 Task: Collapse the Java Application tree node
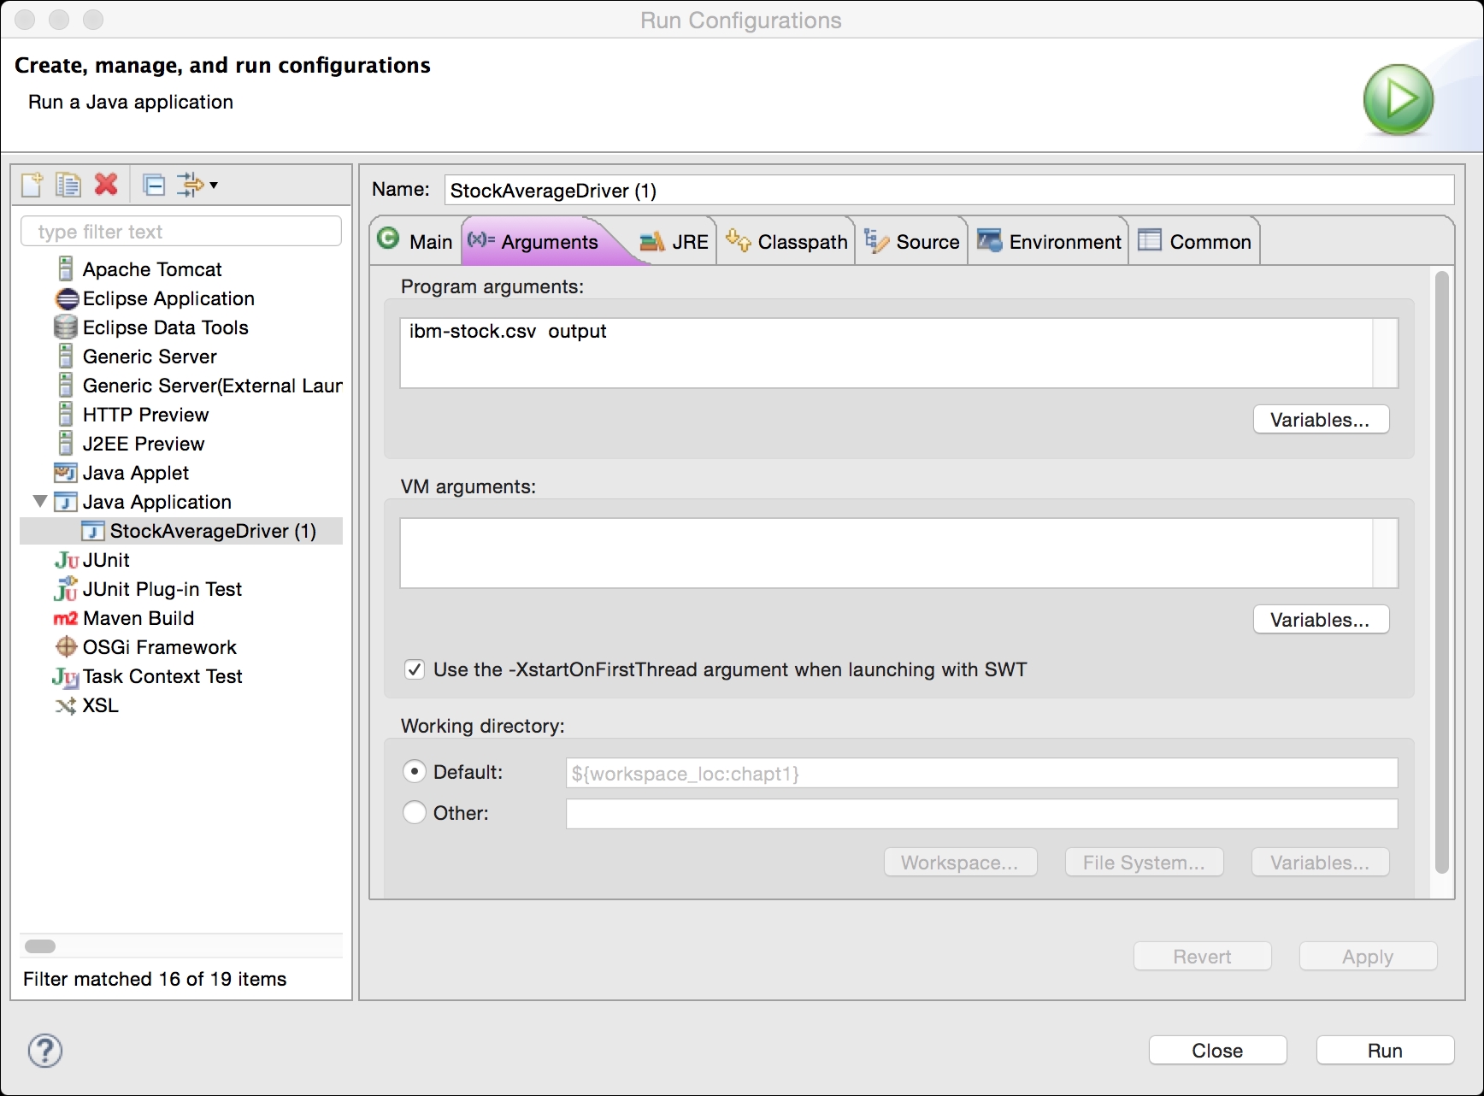click(40, 501)
